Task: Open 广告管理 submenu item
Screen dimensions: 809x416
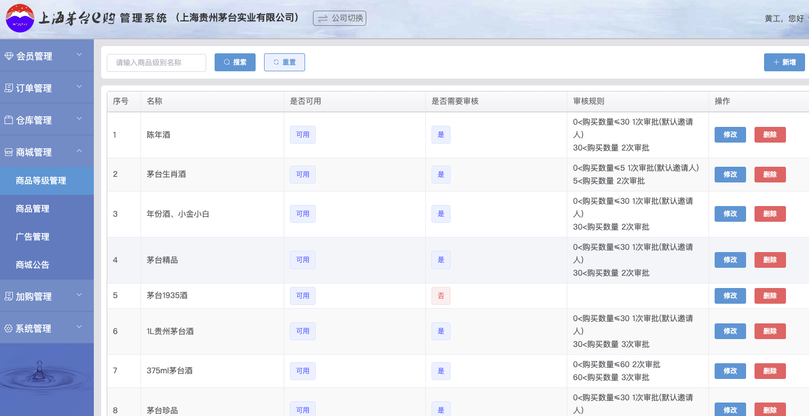Action: [47, 237]
